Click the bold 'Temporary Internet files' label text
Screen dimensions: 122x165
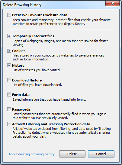(x=33, y=36)
